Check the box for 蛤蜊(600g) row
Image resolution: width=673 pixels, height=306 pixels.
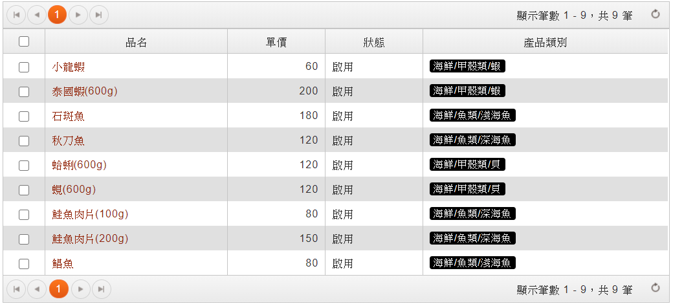[24, 165]
